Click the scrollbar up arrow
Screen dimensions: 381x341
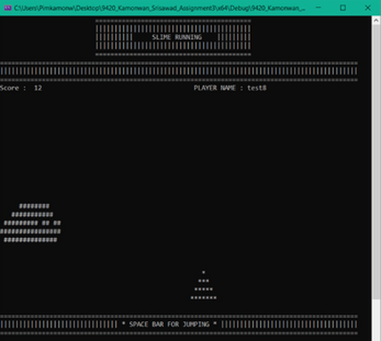coord(376,21)
